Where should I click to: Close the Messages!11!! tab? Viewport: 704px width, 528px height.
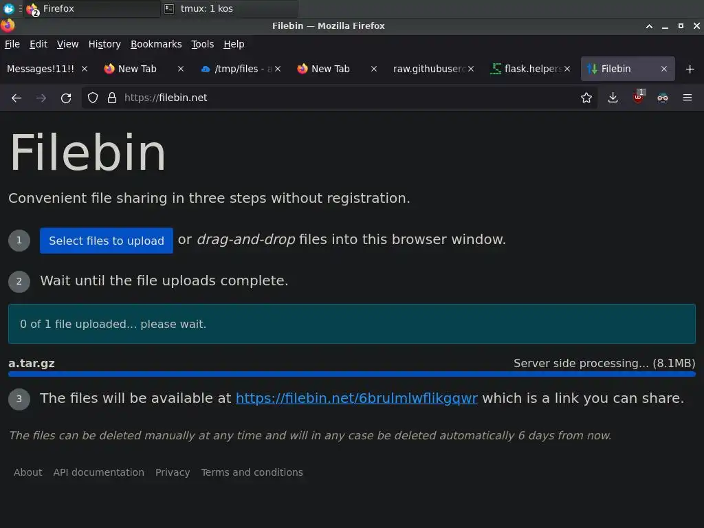tap(85, 69)
